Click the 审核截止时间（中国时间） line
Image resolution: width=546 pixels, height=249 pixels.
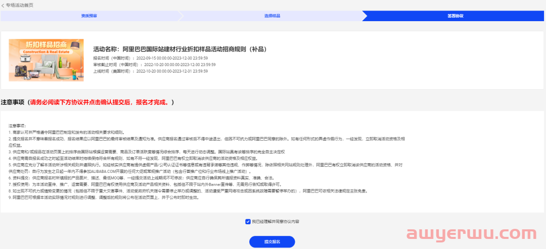point(154,65)
